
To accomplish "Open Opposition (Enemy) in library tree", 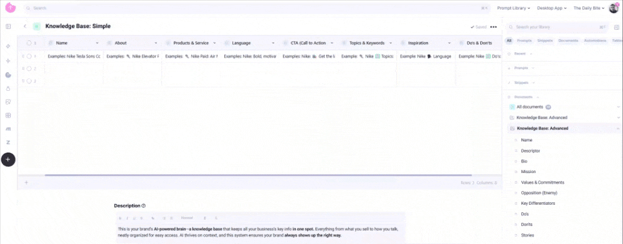I will point(539,193).
